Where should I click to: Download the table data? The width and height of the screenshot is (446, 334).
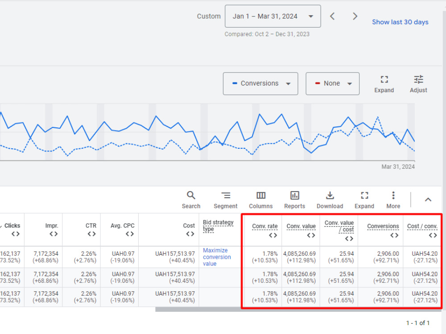330,200
